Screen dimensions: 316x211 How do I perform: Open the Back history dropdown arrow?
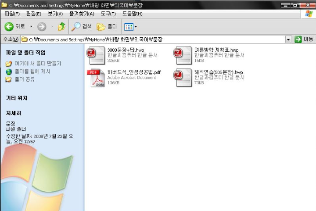click(x=31, y=26)
